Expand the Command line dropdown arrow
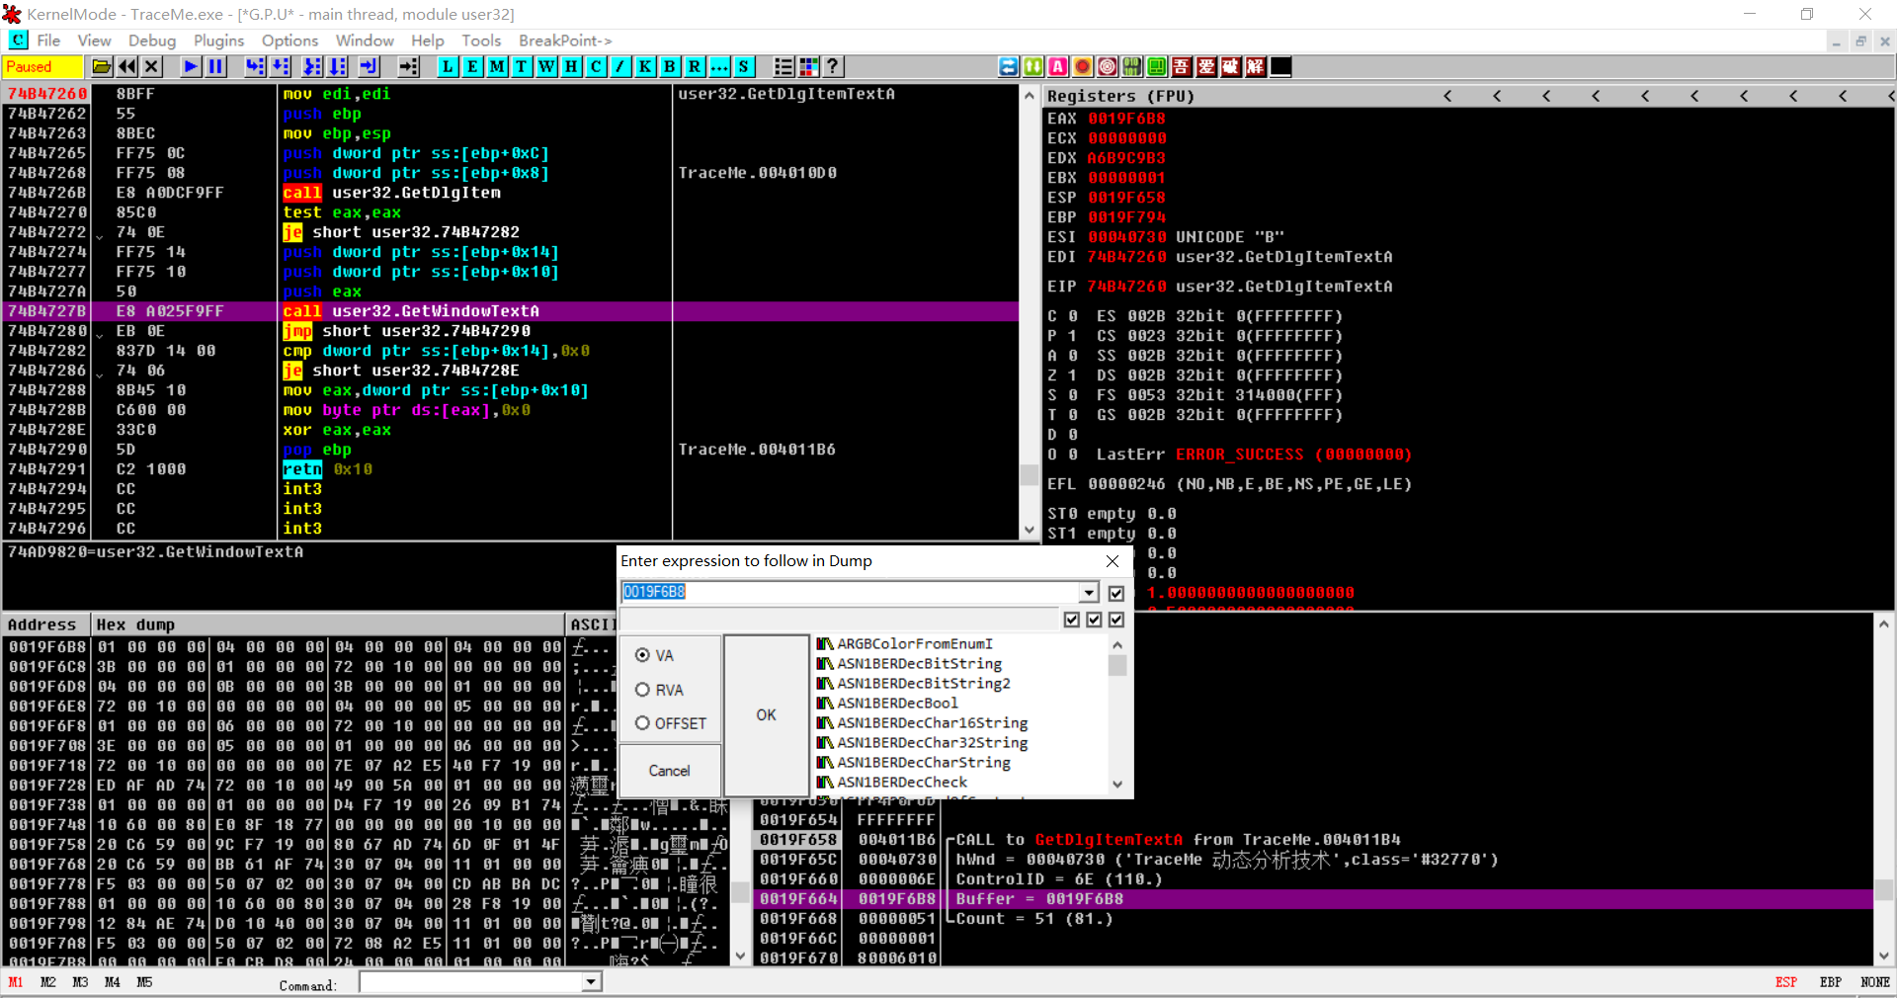 [x=591, y=982]
